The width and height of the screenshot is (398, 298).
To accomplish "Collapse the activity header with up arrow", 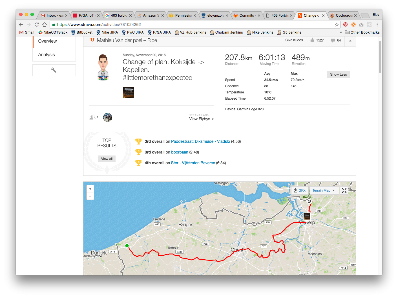I will [x=350, y=41].
